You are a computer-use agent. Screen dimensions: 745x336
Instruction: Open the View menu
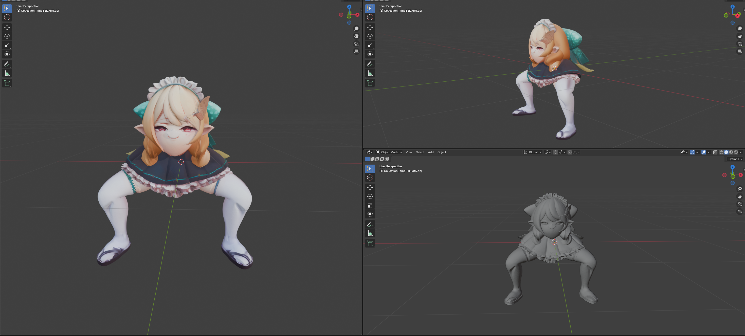tap(409, 152)
